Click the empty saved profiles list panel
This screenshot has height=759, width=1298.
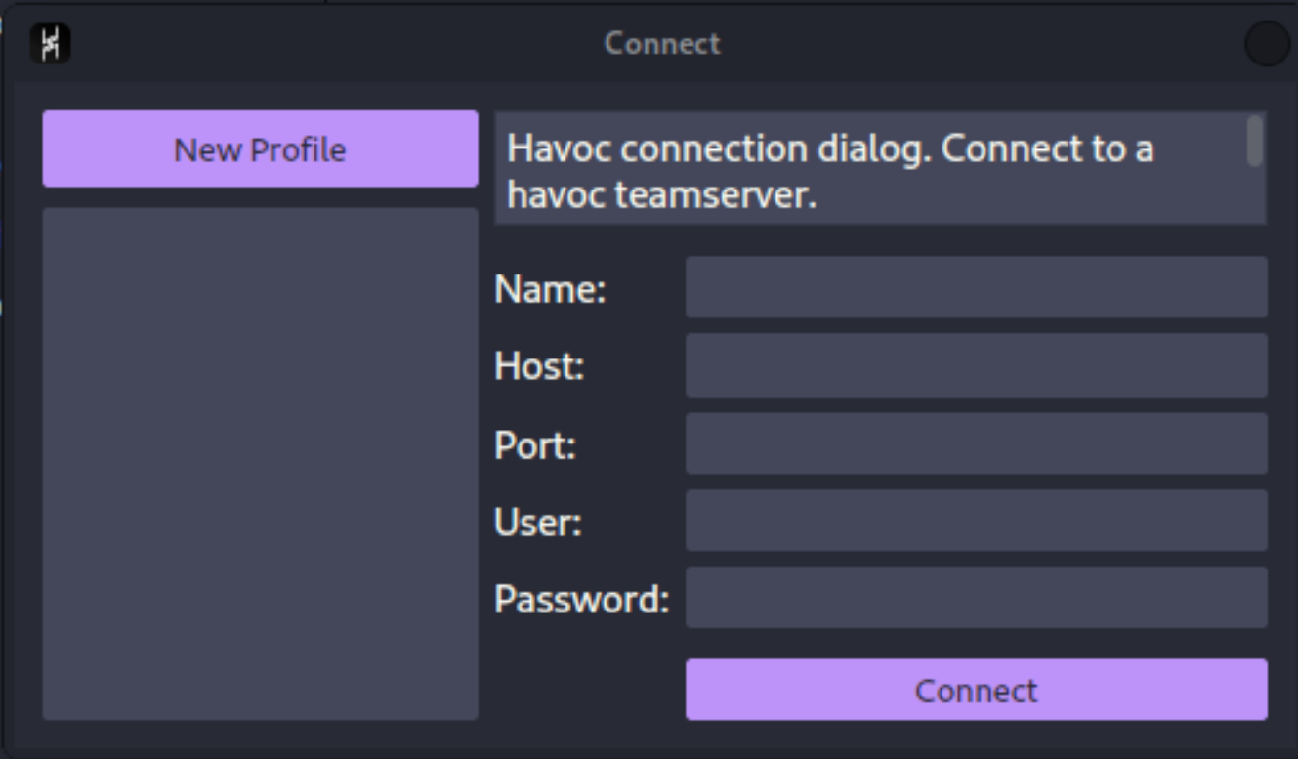pos(260,464)
